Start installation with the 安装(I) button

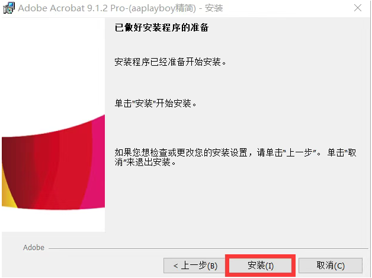click(x=260, y=266)
